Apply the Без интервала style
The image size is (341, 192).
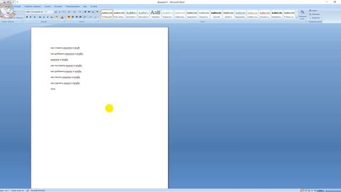[119, 14]
